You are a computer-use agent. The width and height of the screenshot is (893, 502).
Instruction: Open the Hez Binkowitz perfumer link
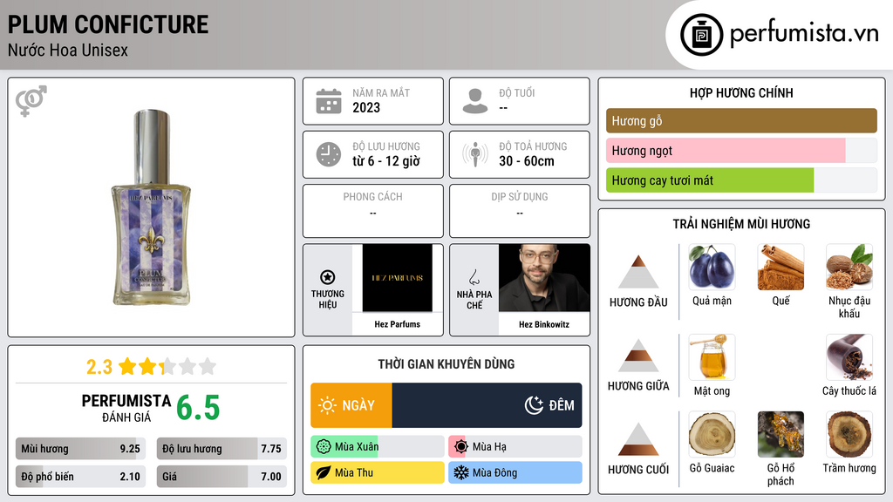pos(544,324)
